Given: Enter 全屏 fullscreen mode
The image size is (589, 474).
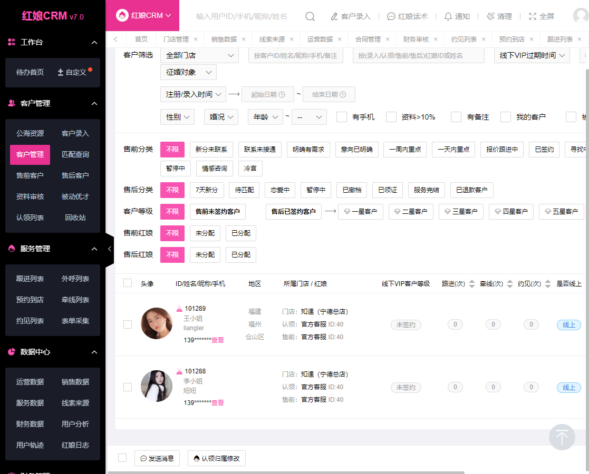Looking at the screenshot, I should pos(533,16).
